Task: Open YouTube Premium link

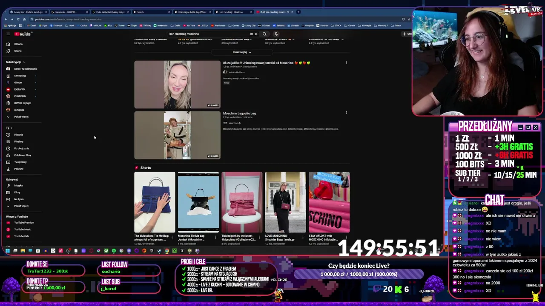Action: tap(20, 223)
